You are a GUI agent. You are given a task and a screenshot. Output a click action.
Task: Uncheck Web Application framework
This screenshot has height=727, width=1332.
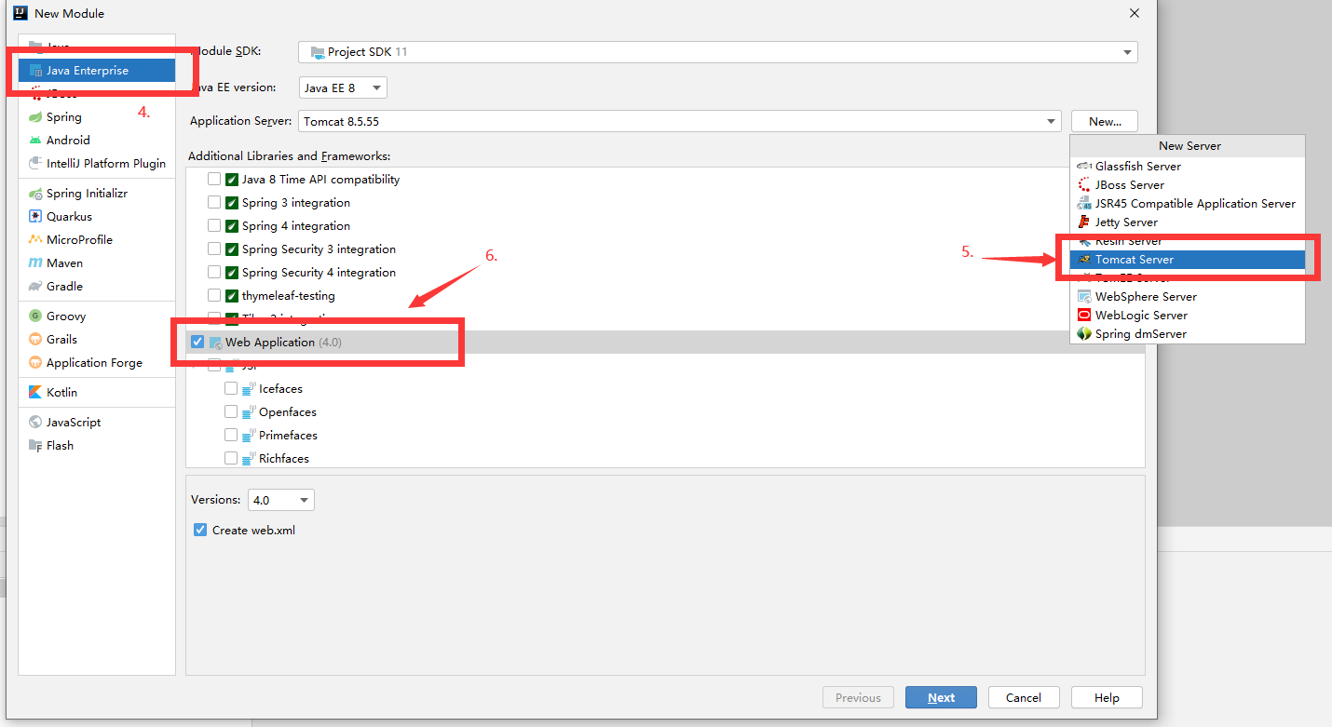pyautogui.click(x=197, y=342)
